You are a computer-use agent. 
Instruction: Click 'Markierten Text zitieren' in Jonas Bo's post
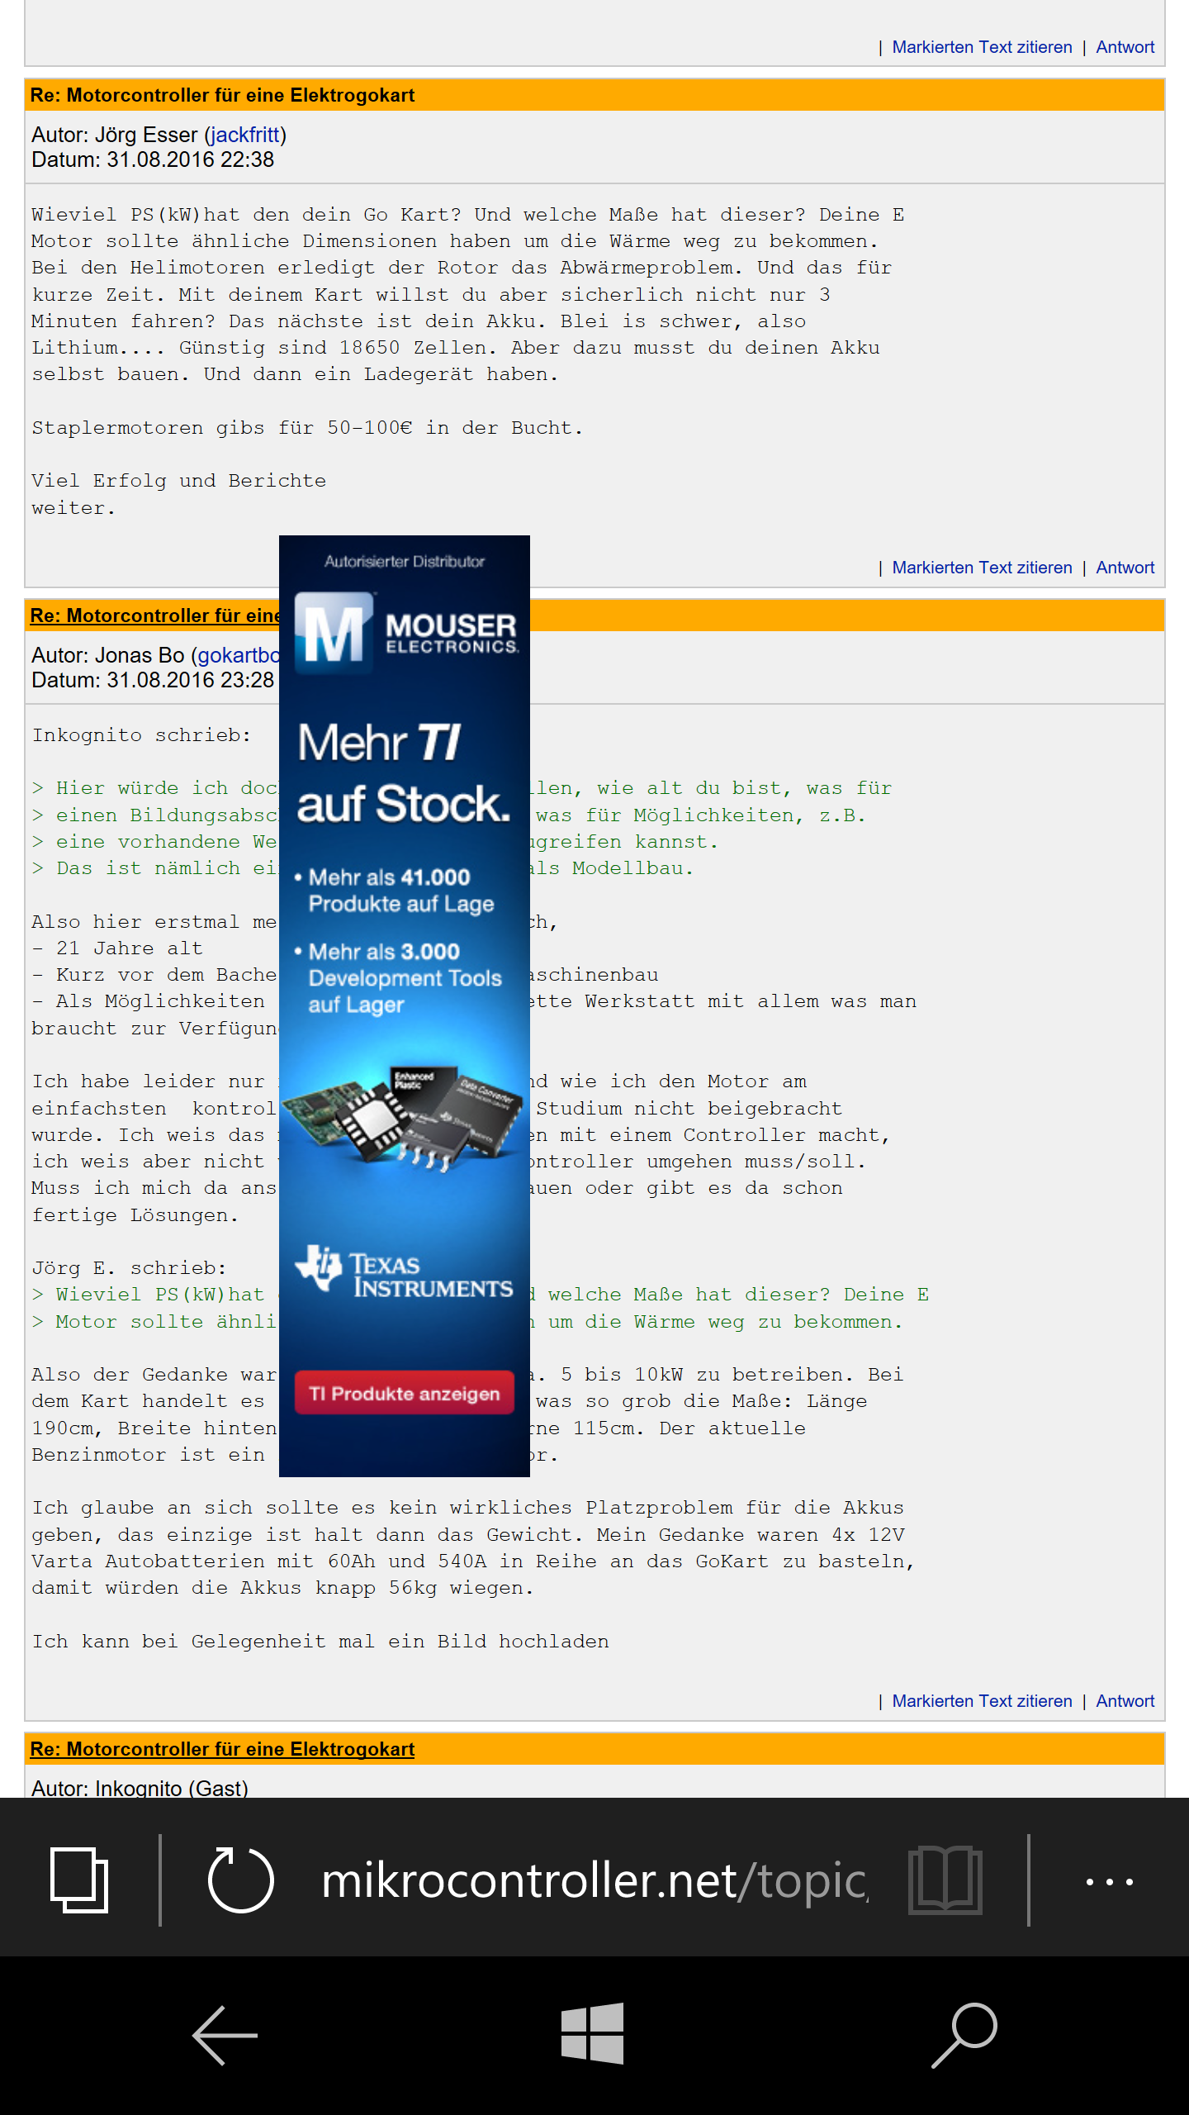[982, 1701]
